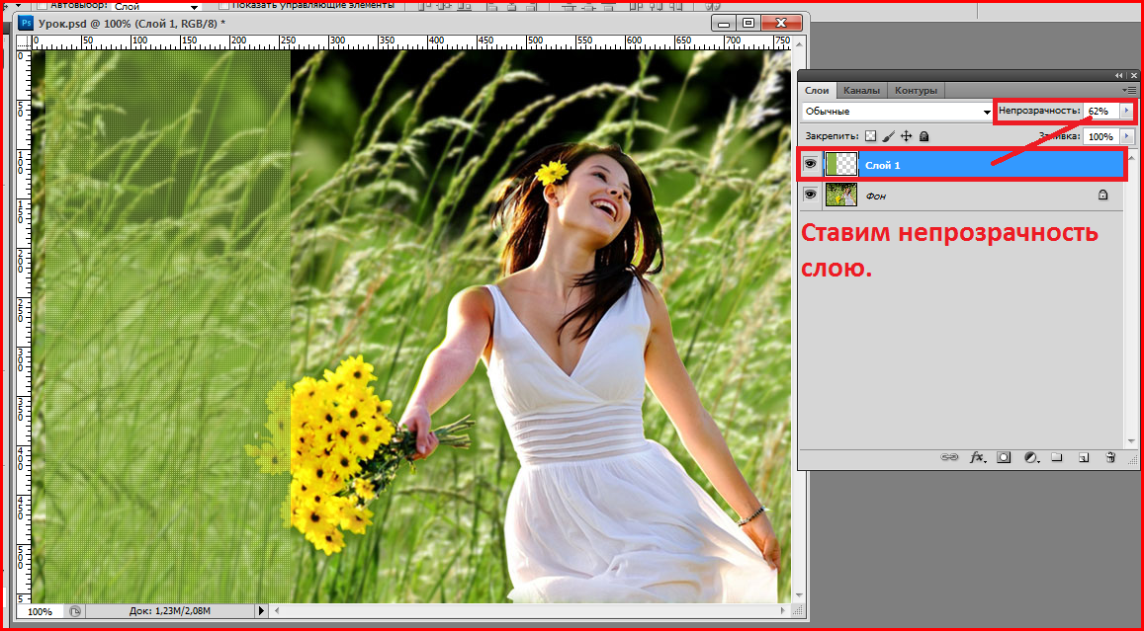Create a new adjustment layer
1144x631 pixels.
click(x=1031, y=457)
